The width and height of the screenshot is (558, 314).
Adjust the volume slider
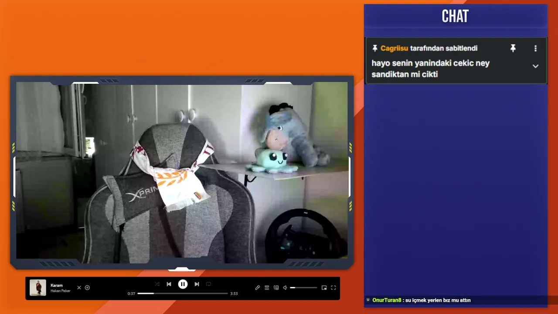(303, 288)
